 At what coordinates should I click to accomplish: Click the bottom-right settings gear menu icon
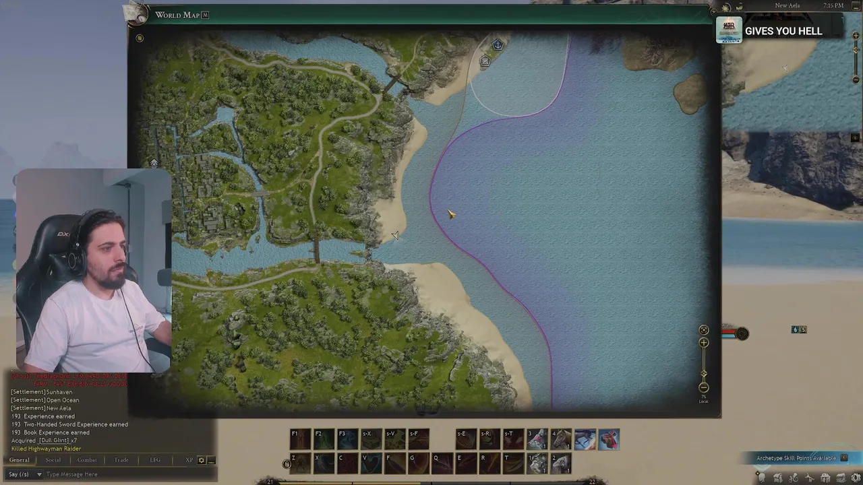[x=856, y=478]
